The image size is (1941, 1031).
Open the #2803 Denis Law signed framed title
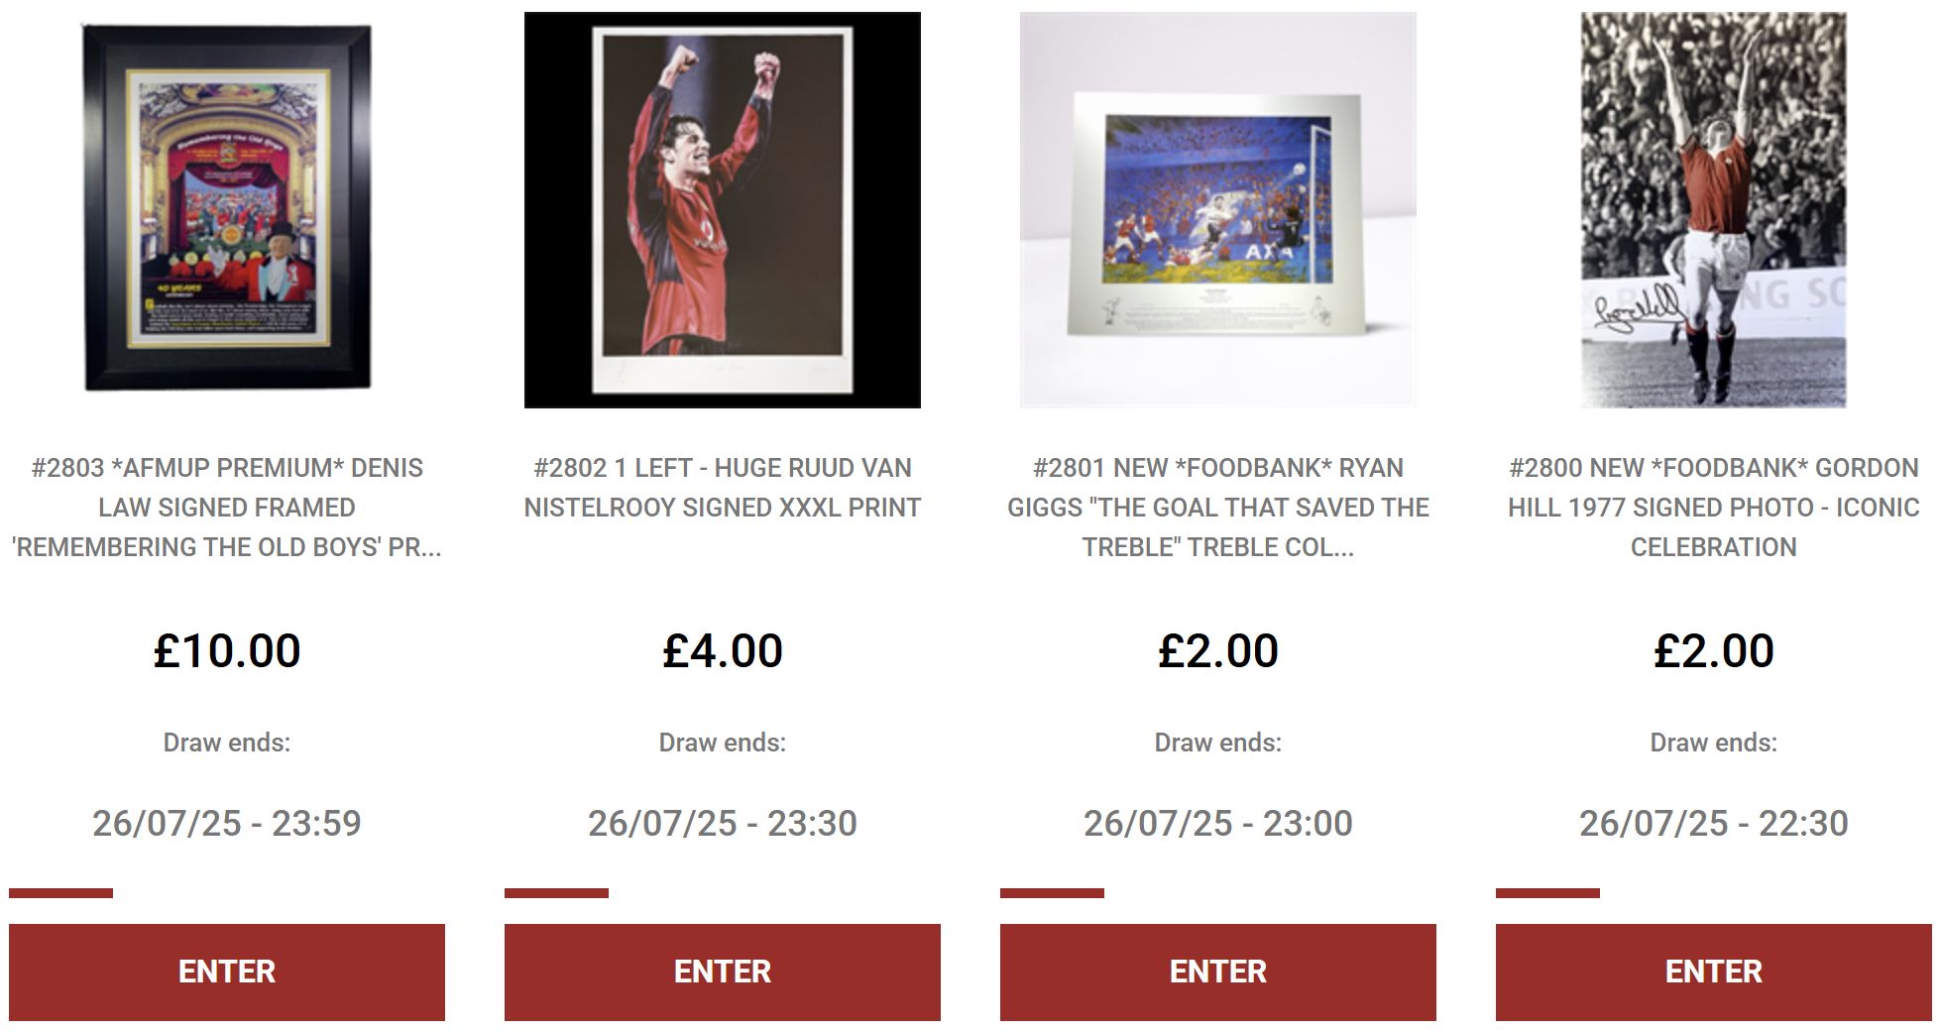click(227, 508)
